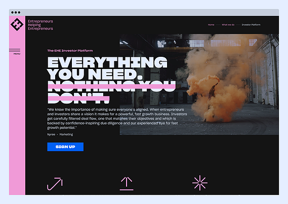Click the Everything You Need headline
Screen dimensions: 288x204
pos(107,68)
